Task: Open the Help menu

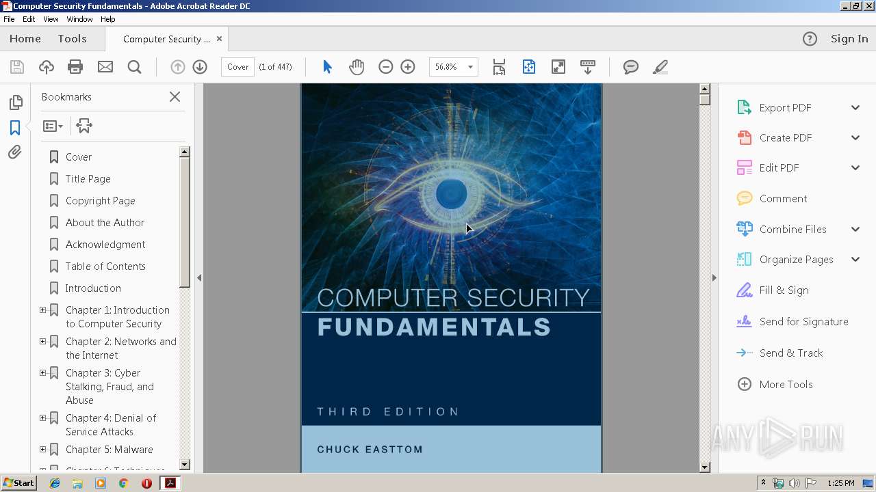Action: pyautogui.click(x=108, y=19)
